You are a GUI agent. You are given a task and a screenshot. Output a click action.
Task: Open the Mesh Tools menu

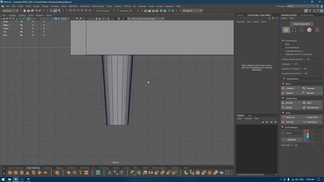tap(85, 6)
